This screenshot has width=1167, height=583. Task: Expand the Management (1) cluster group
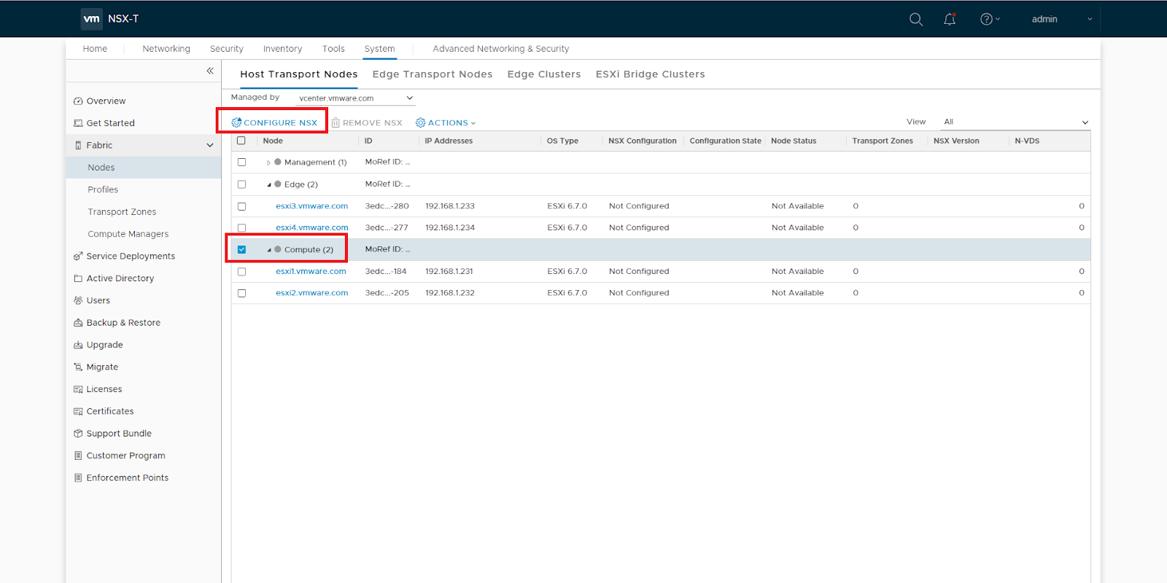[x=268, y=163]
